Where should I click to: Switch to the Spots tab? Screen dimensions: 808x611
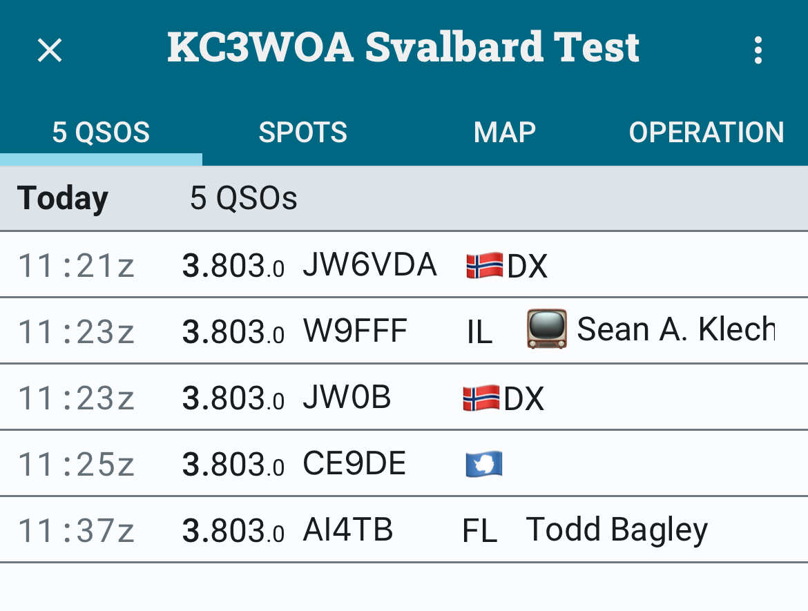point(302,132)
